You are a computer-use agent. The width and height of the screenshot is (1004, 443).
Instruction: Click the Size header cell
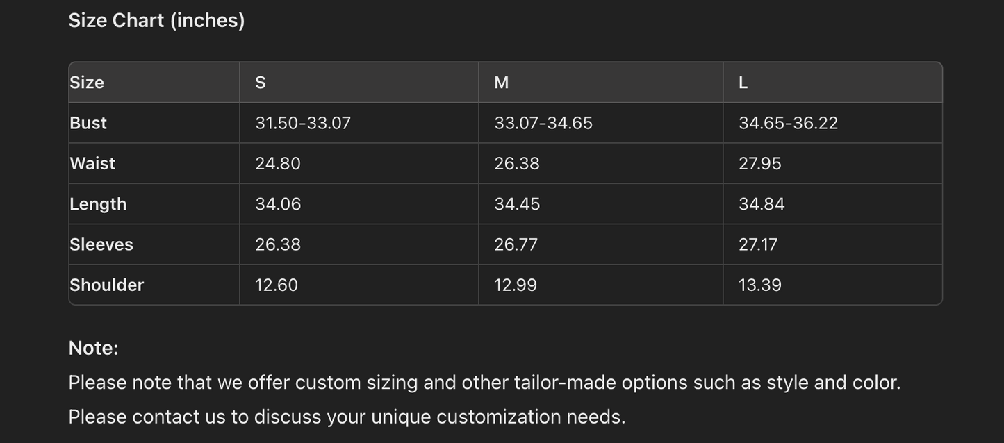click(87, 83)
